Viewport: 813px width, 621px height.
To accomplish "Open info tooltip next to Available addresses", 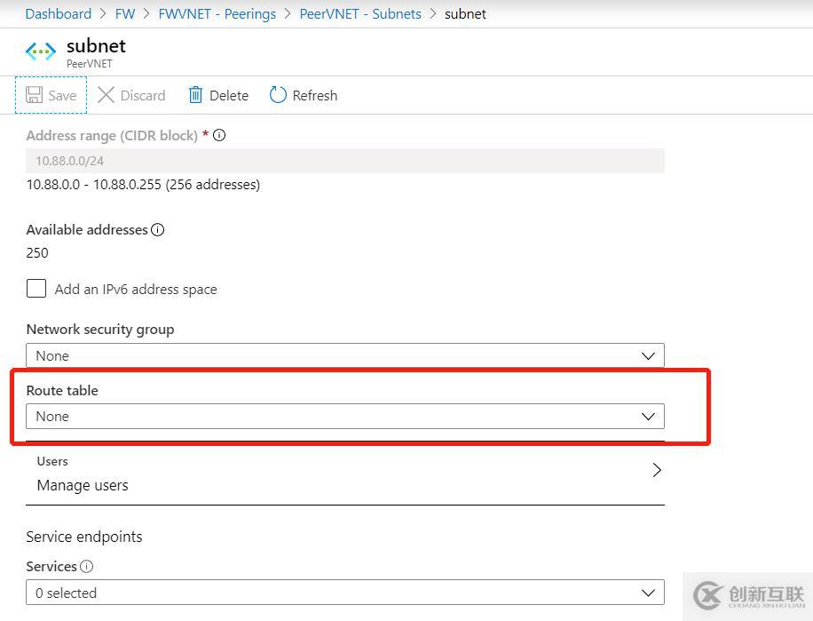I will point(158,229).
